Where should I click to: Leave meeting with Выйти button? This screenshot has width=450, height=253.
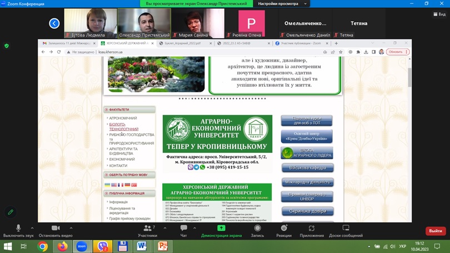click(x=436, y=231)
